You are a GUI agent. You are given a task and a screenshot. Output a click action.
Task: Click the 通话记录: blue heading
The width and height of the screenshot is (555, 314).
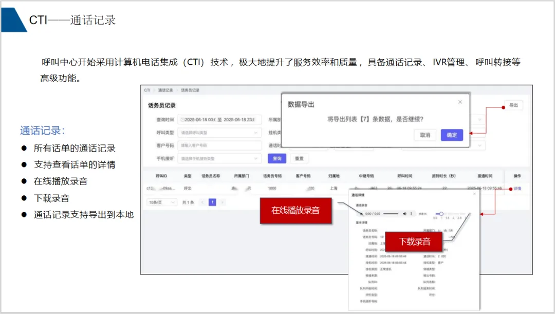[x=43, y=131]
